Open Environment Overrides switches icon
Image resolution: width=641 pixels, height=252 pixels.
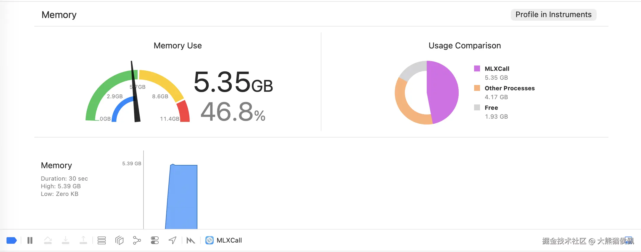(x=155, y=240)
